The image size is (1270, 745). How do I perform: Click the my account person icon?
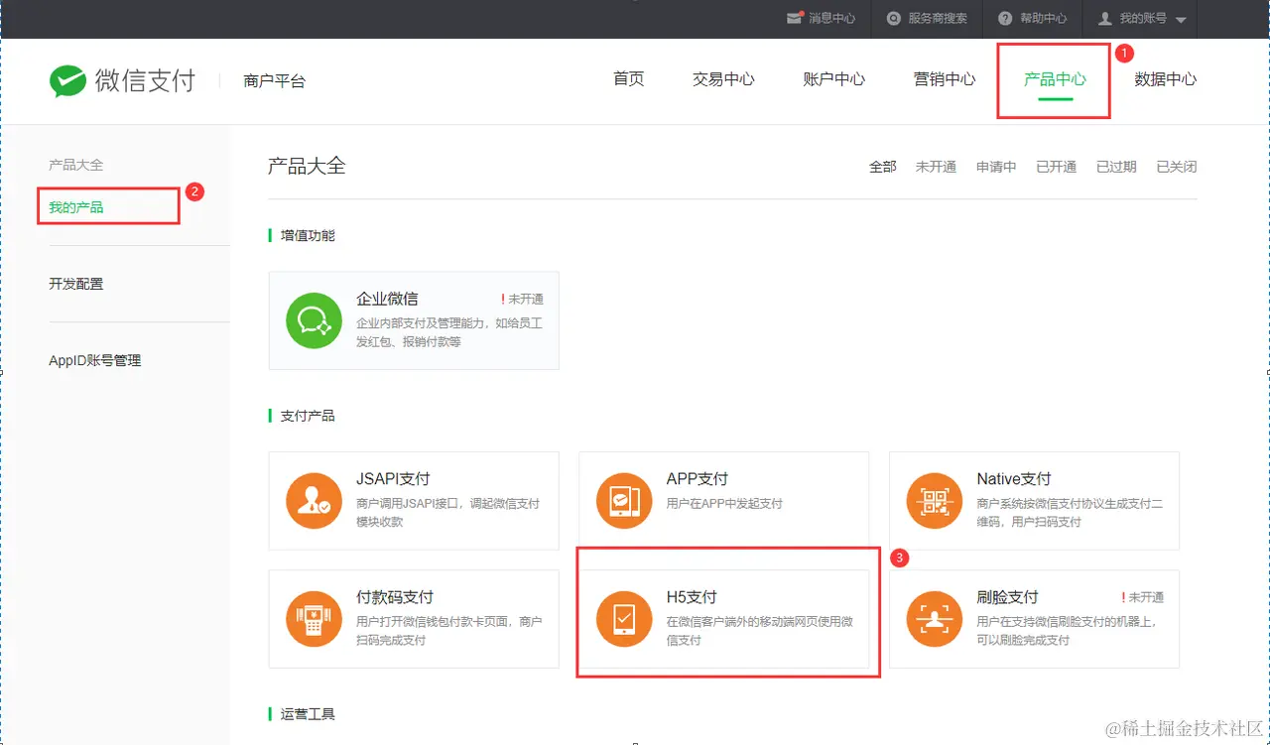[x=1105, y=18]
